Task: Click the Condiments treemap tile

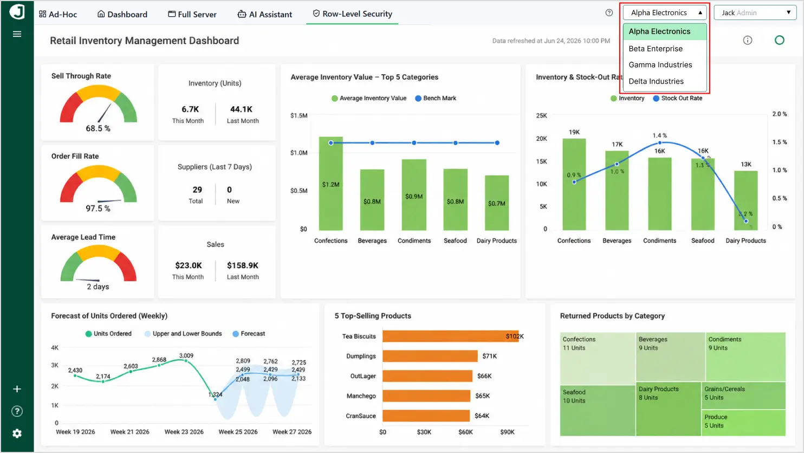Action: [x=745, y=357]
